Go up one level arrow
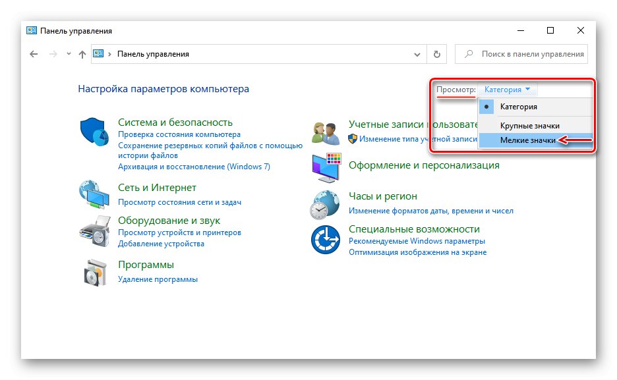Viewport: 617px width, 380px height. point(82,54)
